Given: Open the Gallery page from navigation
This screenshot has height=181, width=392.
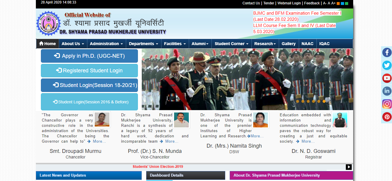Looking at the screenshot, I should [x=288, y=43].
